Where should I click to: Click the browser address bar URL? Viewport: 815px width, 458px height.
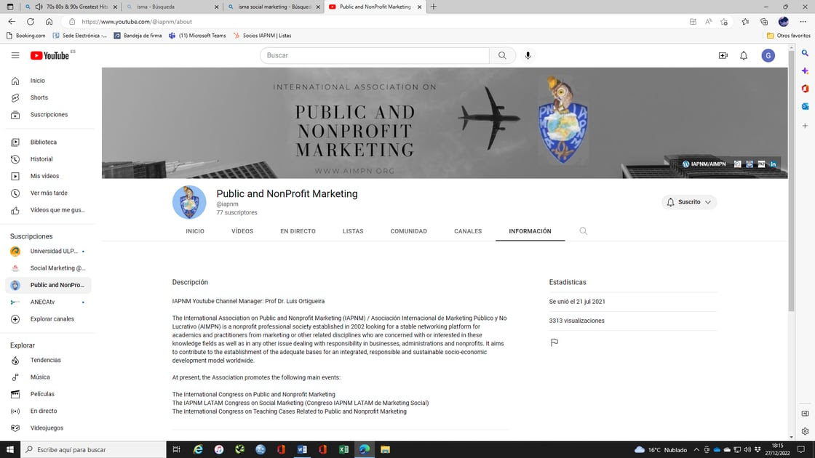[137, 22]
